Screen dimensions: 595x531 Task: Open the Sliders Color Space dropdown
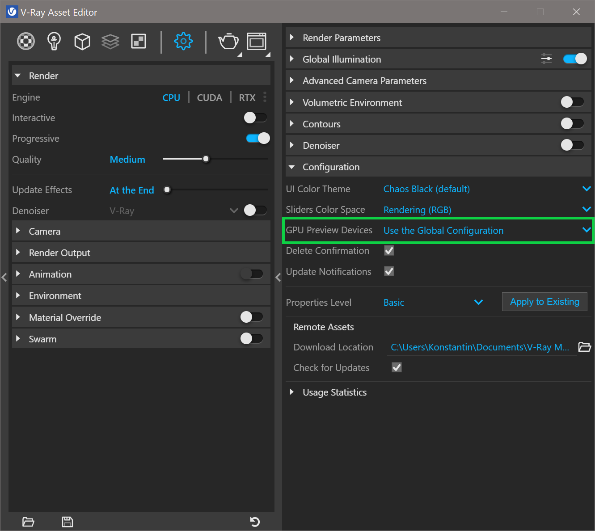(x=487, y=210)
